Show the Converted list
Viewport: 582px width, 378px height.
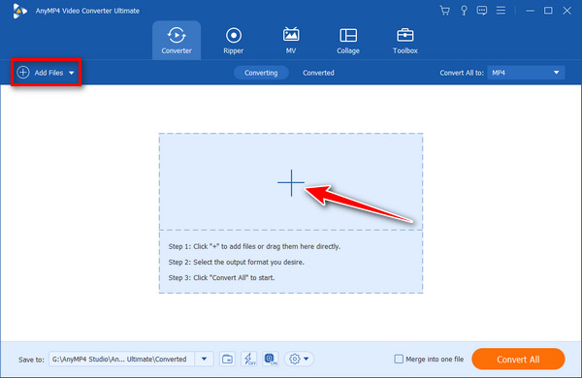pos(318,73)
